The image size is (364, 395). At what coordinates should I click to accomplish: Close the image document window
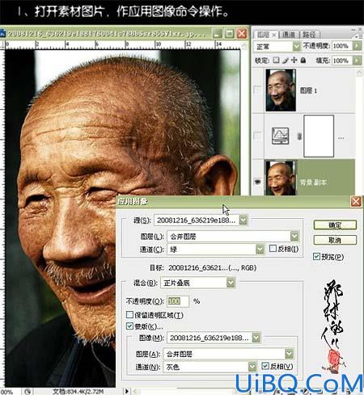242,34
